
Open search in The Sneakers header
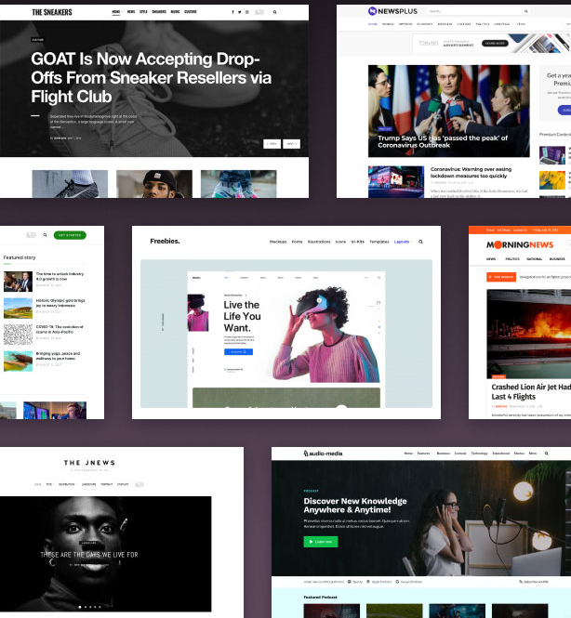[x=275, y=12]
